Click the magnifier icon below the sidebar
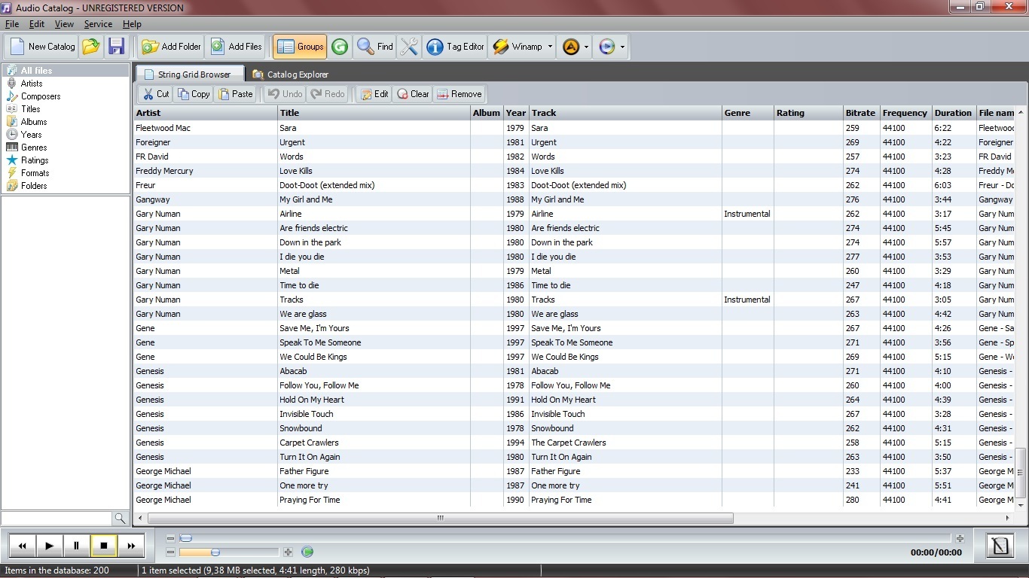 coord(121,518)
